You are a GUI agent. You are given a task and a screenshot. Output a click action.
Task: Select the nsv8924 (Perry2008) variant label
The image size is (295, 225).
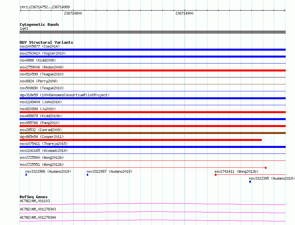tap(39, 81)
